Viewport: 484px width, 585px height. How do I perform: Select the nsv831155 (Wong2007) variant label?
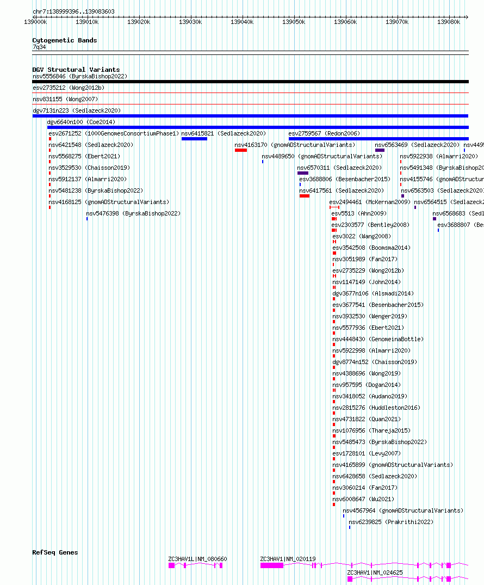pos(65,99)
